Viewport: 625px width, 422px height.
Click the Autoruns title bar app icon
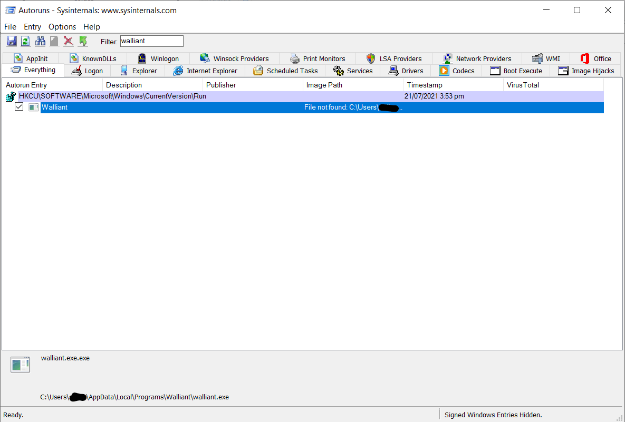coord(11,11)
